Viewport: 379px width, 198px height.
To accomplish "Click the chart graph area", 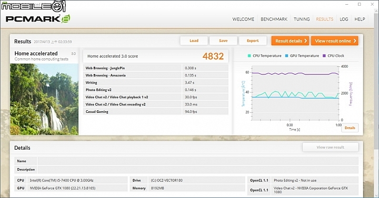I will click(295, 93).
